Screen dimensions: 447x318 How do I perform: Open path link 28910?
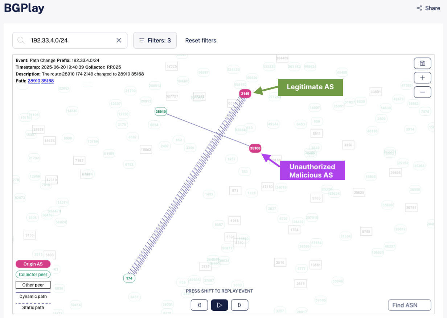point(34,81)
